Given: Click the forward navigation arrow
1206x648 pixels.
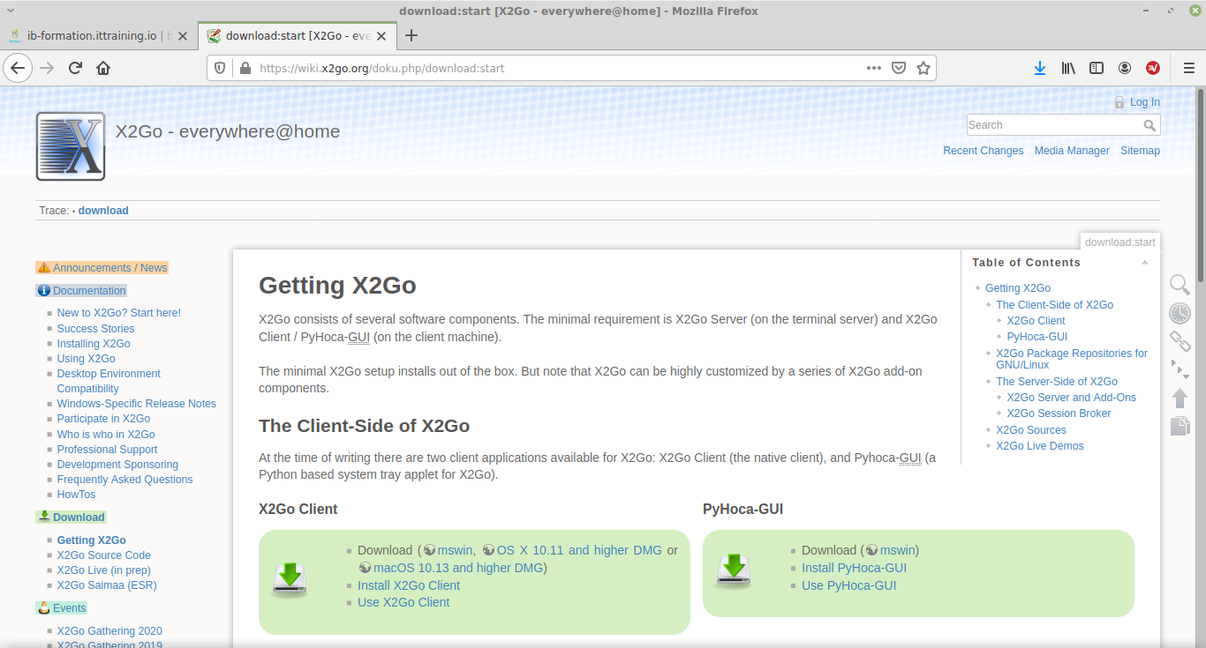Looking at the screenshot, I should point(48,68).
